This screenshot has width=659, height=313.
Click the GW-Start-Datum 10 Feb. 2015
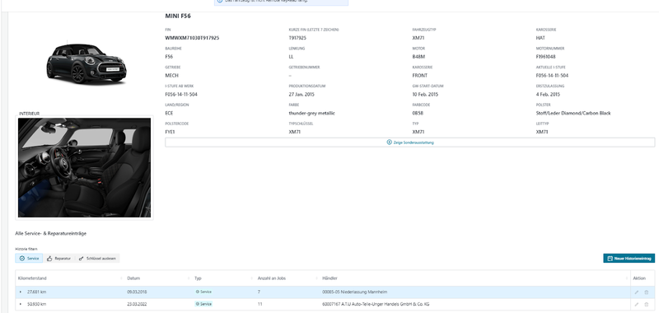click(x=425, y=95)
